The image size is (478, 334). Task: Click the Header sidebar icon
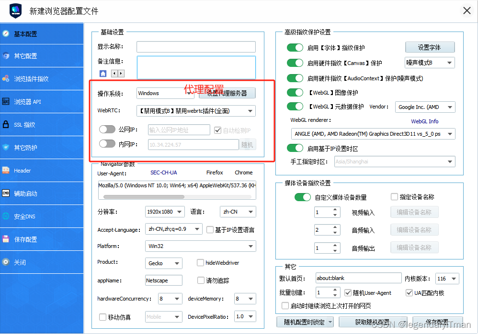pos(6,170)
